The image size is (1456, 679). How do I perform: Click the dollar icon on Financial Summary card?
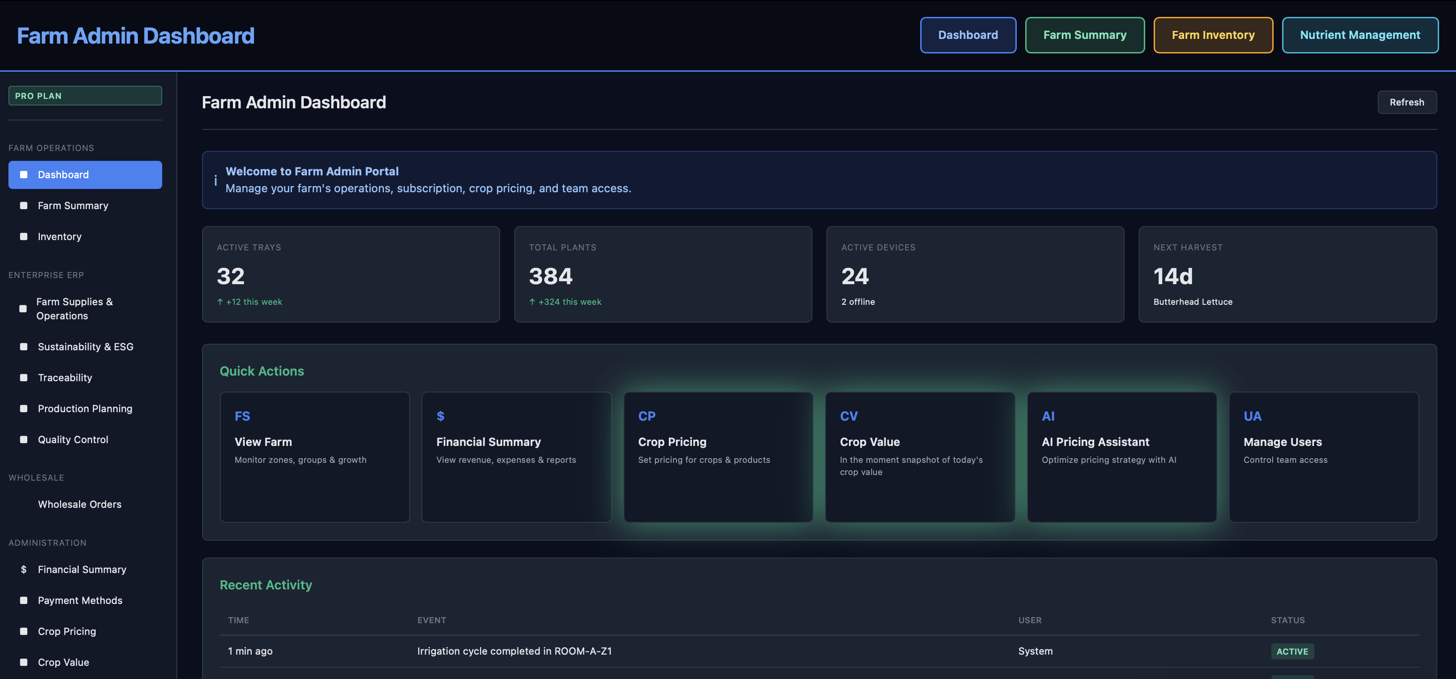441,416
